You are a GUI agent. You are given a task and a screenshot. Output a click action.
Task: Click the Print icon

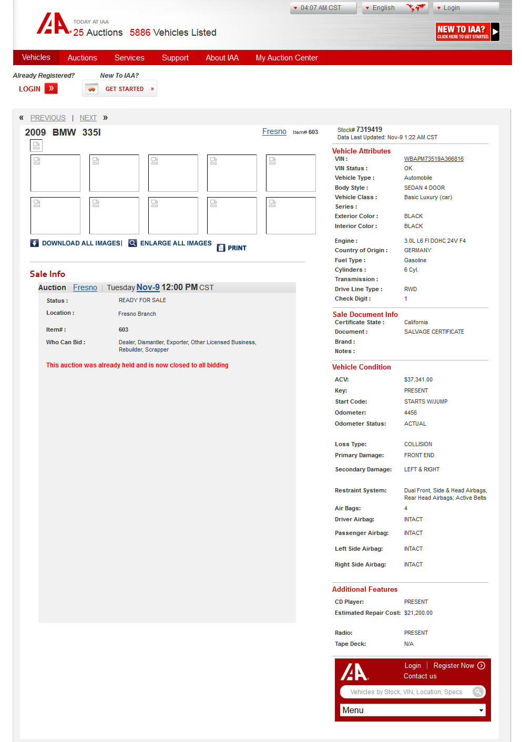pos(221,248)
